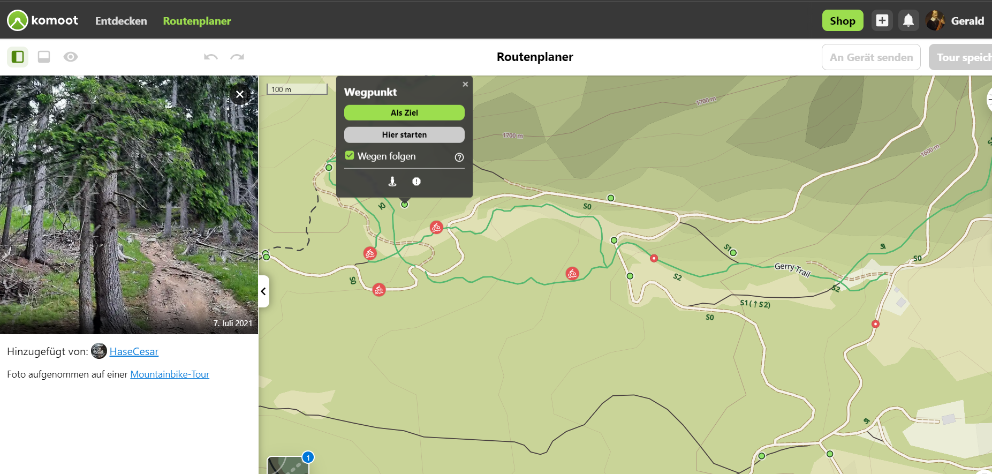The image size is (992, 474).
Task: Toggle the eye visibility view
Action: click(71, 57)
